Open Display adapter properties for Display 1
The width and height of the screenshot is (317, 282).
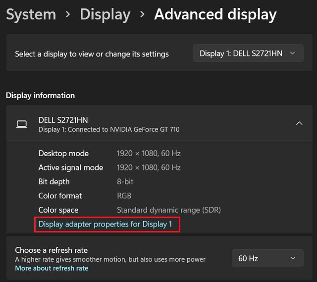(x=106, y=224)
